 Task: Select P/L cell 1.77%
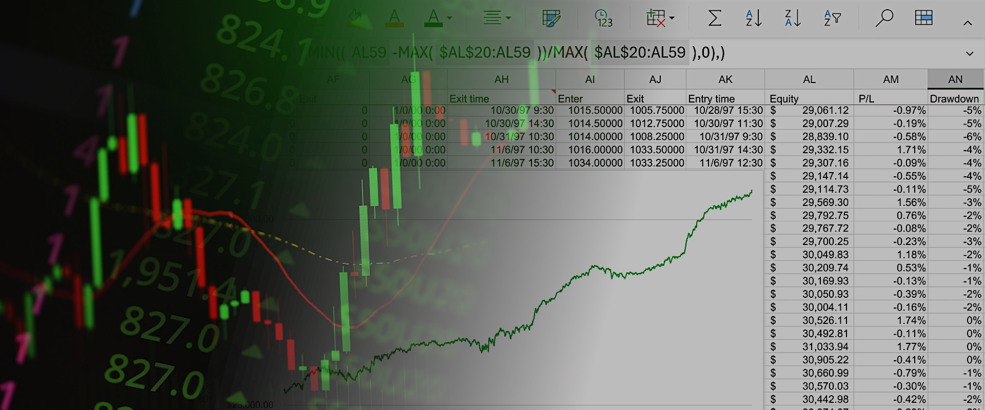pyautogui.click(x=891, y=346)
